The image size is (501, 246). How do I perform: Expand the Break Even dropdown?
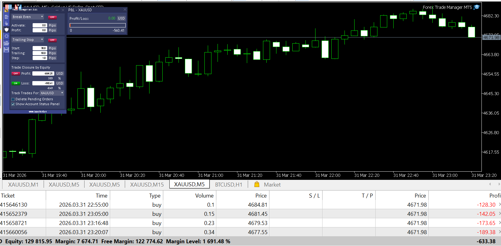[28, 17]
